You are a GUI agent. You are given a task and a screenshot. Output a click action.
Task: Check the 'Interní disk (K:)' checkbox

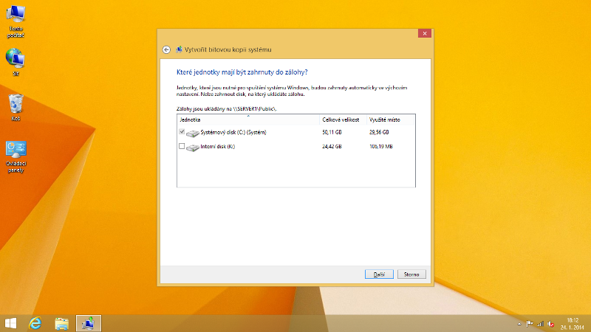(182, 146)
